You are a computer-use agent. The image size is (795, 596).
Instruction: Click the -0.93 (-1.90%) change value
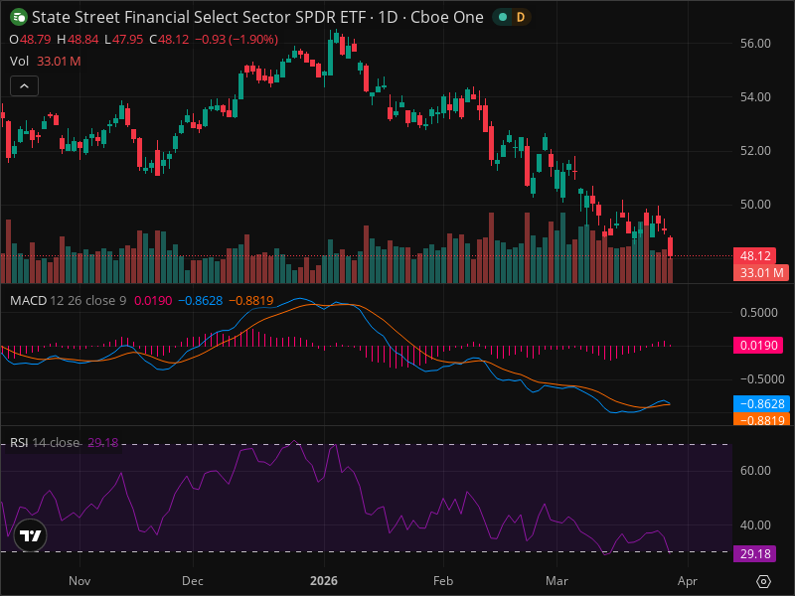(237, 40)
